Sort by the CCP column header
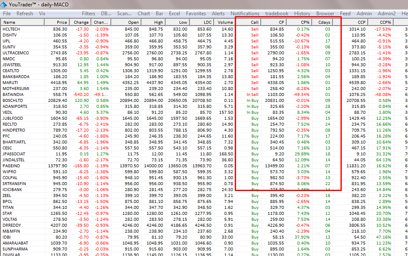Screen dimensions: 408x256 [355, 22]
